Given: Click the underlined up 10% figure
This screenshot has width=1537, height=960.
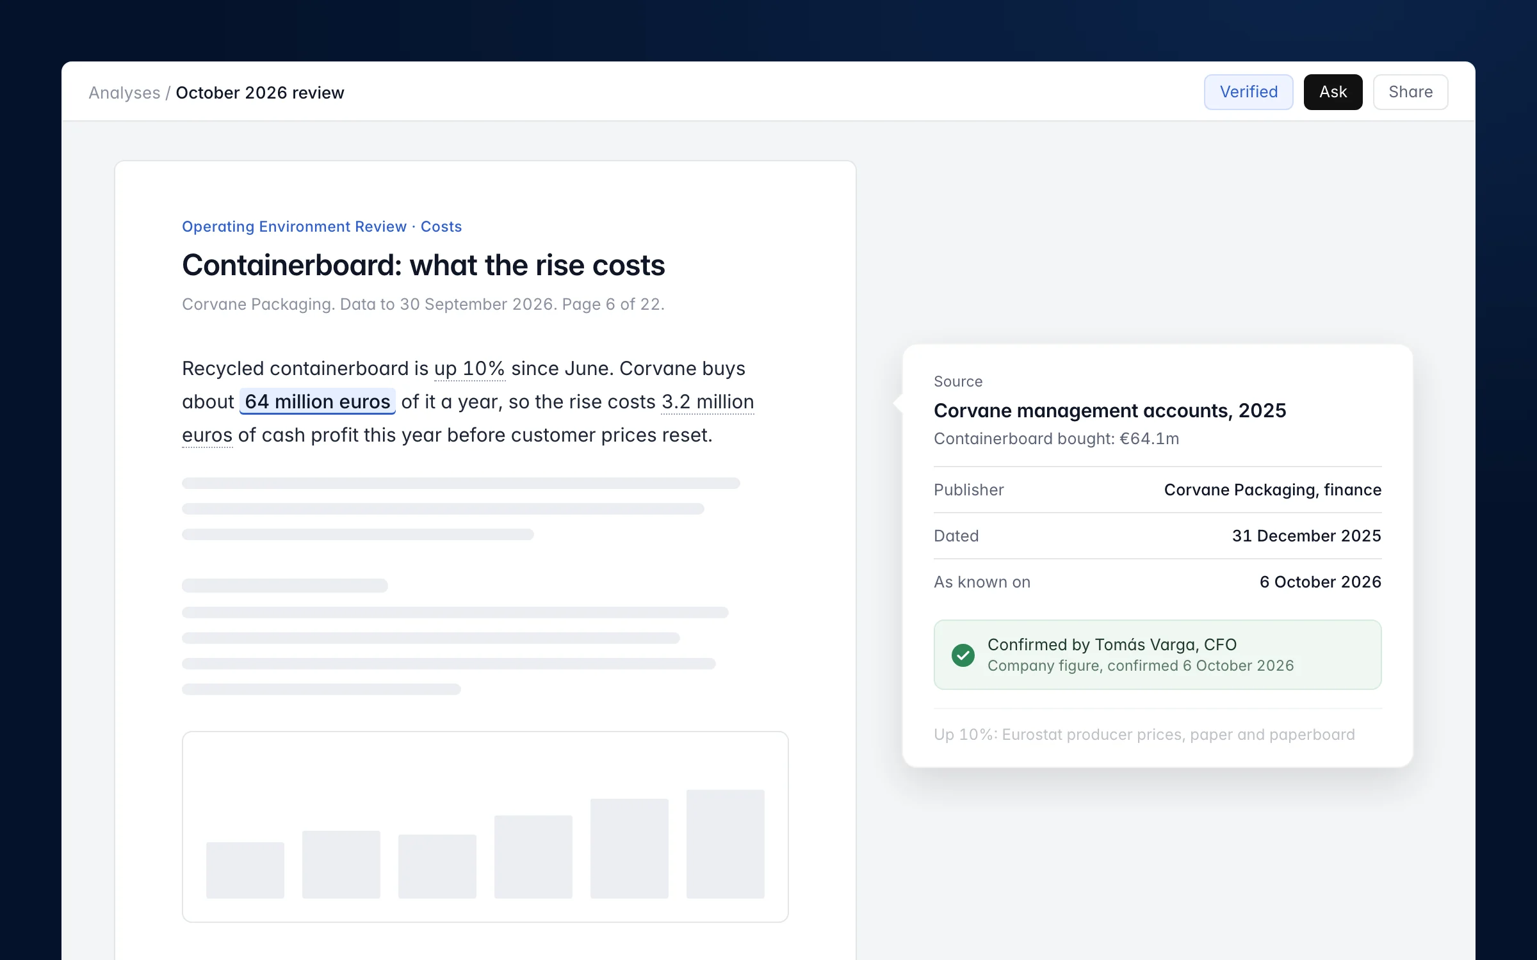Looking at the screenshot, I should [469, 369].
